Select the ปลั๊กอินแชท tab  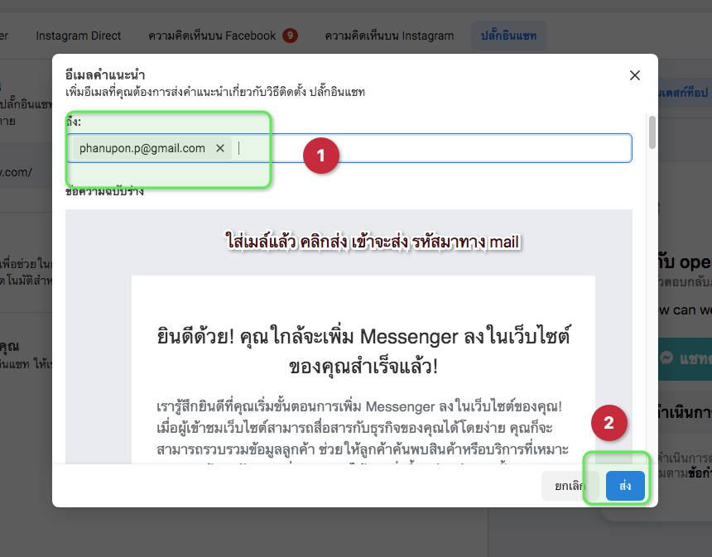[x=508, y=36]
